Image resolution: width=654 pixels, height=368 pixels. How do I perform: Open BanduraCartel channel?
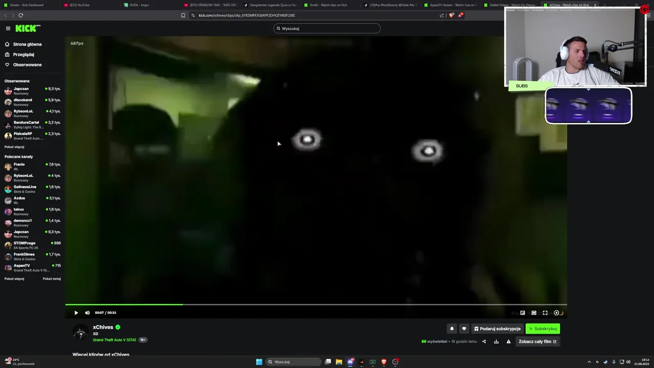pos(33,125)
